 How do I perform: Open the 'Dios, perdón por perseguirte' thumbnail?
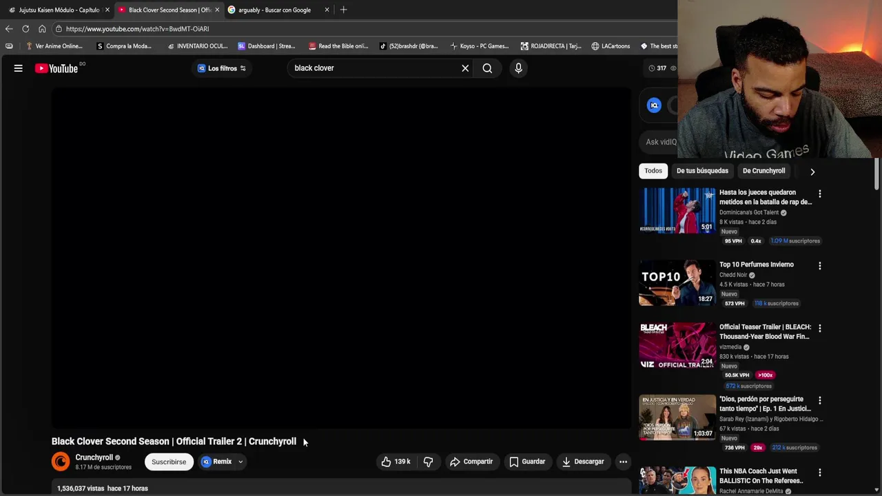point(677,417)
